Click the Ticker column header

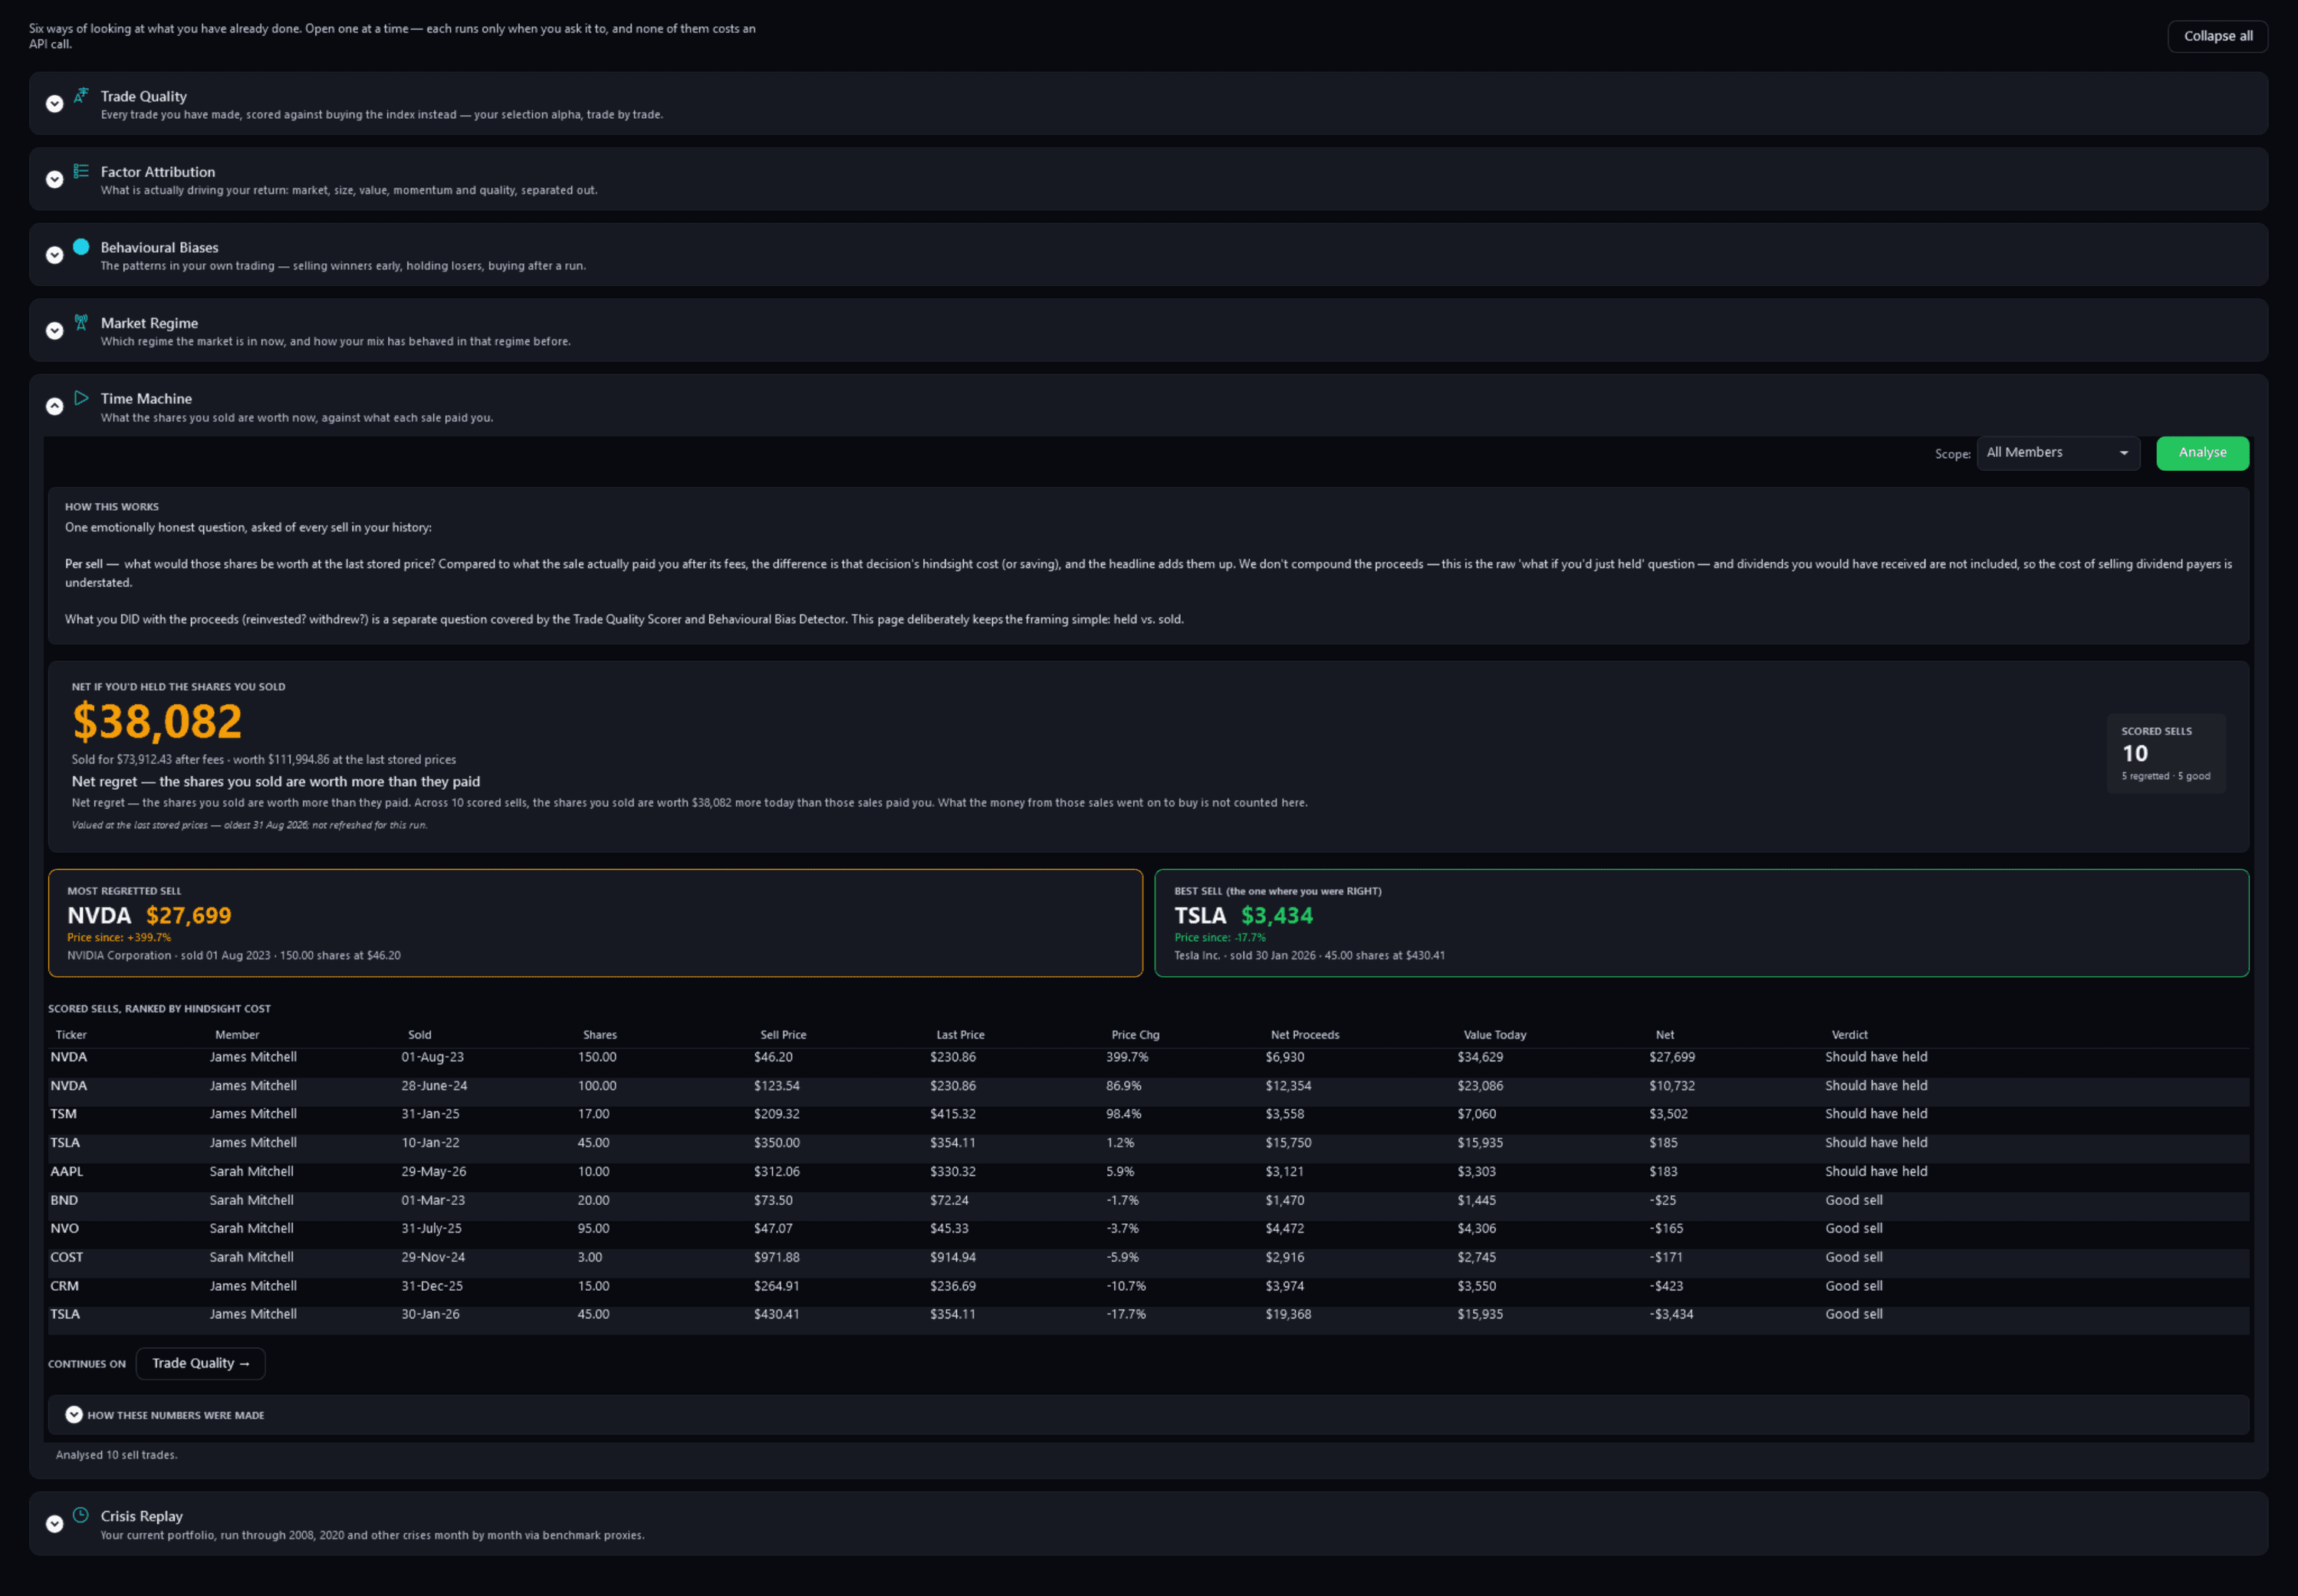(71, 1035)
